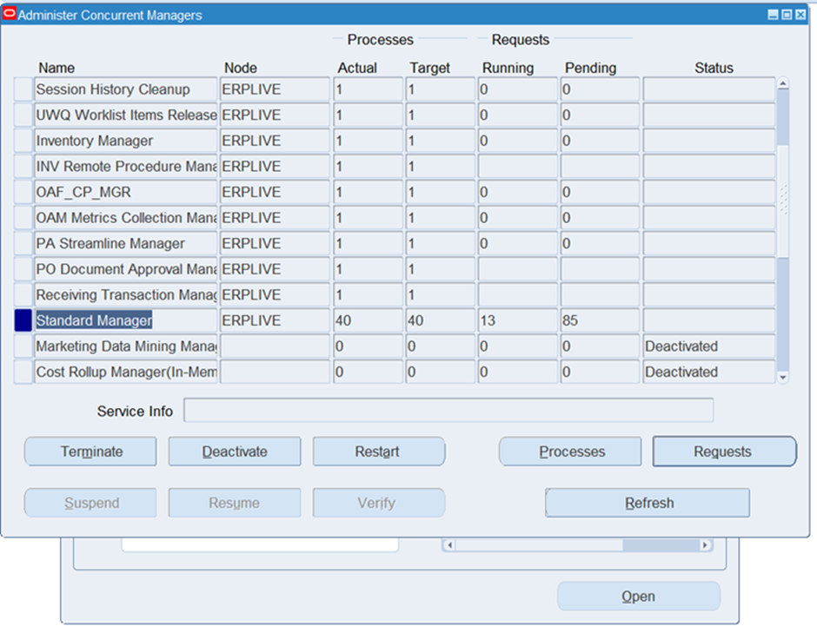Click the Pending count for Standard Manager

click(600, 320)
